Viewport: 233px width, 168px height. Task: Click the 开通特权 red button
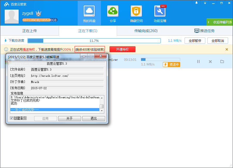(122, 49)
